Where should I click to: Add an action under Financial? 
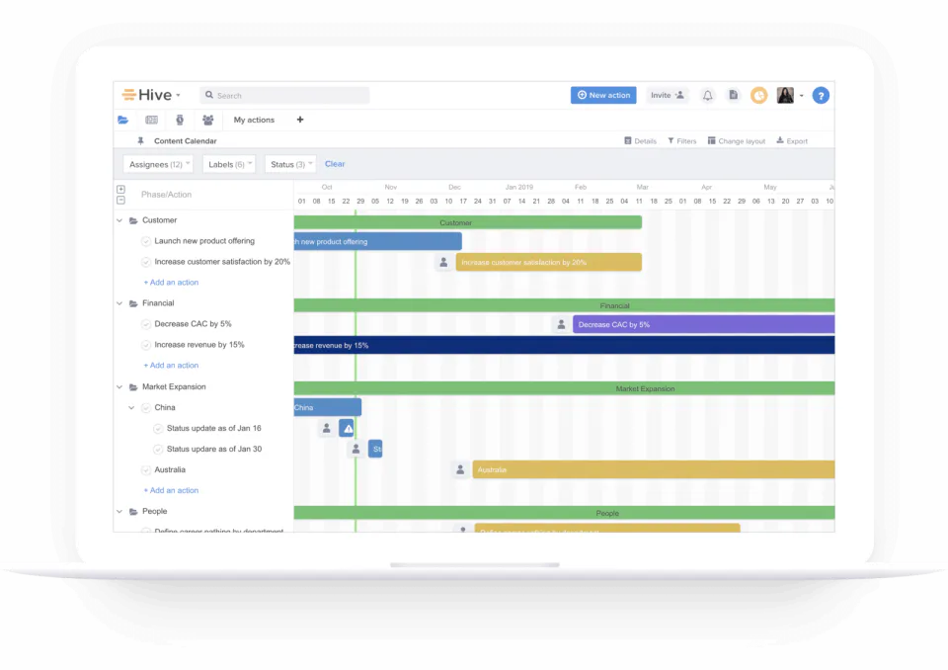click(174, 365)
